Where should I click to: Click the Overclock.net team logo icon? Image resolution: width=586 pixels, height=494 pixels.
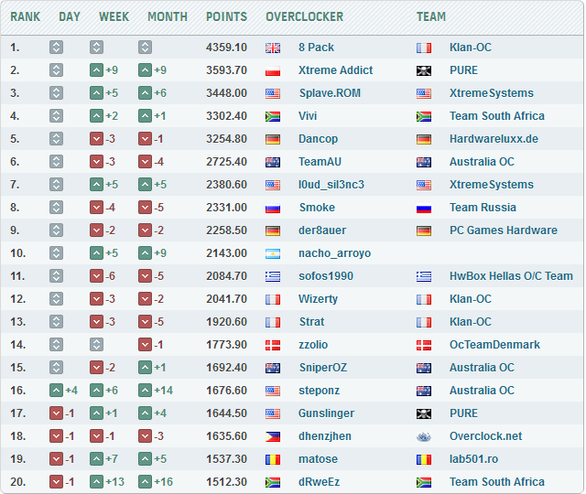pos(424,436)
